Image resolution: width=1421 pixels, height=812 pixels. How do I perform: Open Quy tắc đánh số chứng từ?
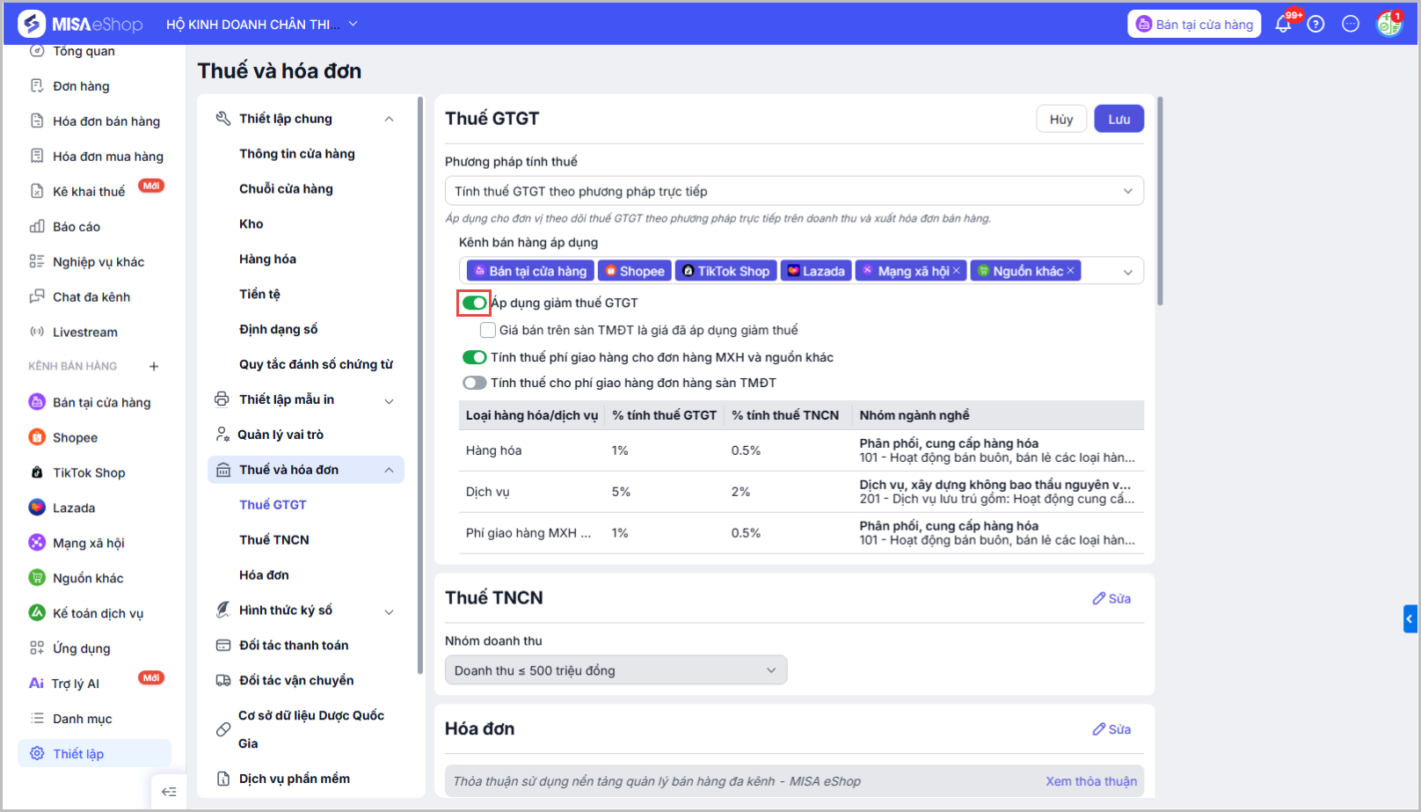pyautogui.click(x=316, y=364)
